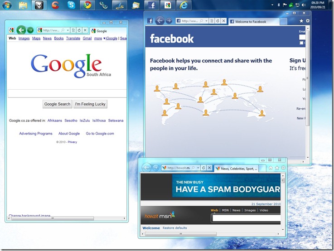The image size is (334, 251).
Task: Open the Windows Start orb
Action: tap(7, 5)
